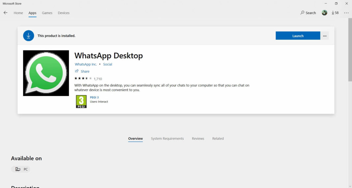The width and height of the screenshot is (352, 188).
Task: Open the WhatsApp Inc. publisher link
Action: 86,64
